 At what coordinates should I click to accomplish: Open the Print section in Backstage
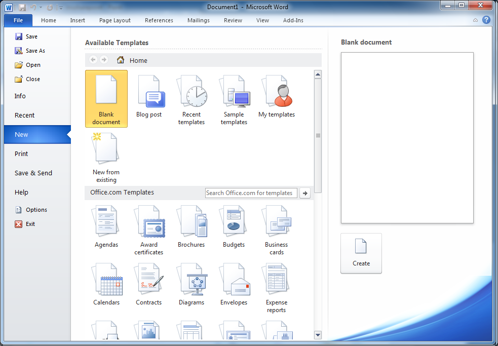click(21, 154)
